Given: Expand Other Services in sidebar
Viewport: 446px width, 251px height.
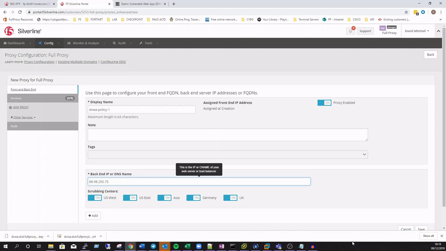Looking at the screenshot, I should pyautogui.click(x=23, y=117).
